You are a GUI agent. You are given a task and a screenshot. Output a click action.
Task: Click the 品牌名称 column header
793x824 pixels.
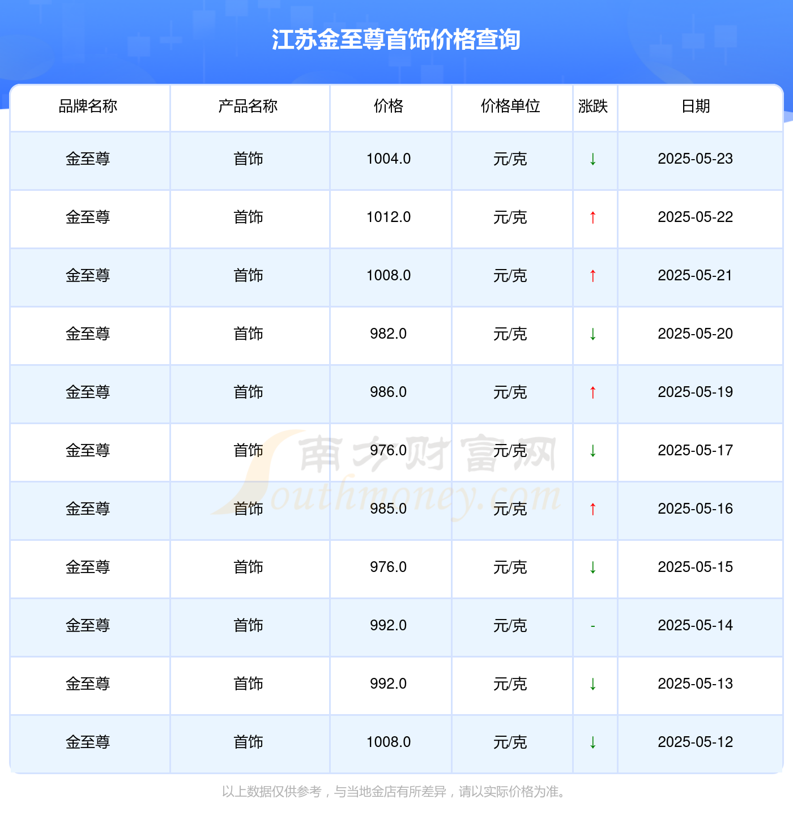(88, 106)
